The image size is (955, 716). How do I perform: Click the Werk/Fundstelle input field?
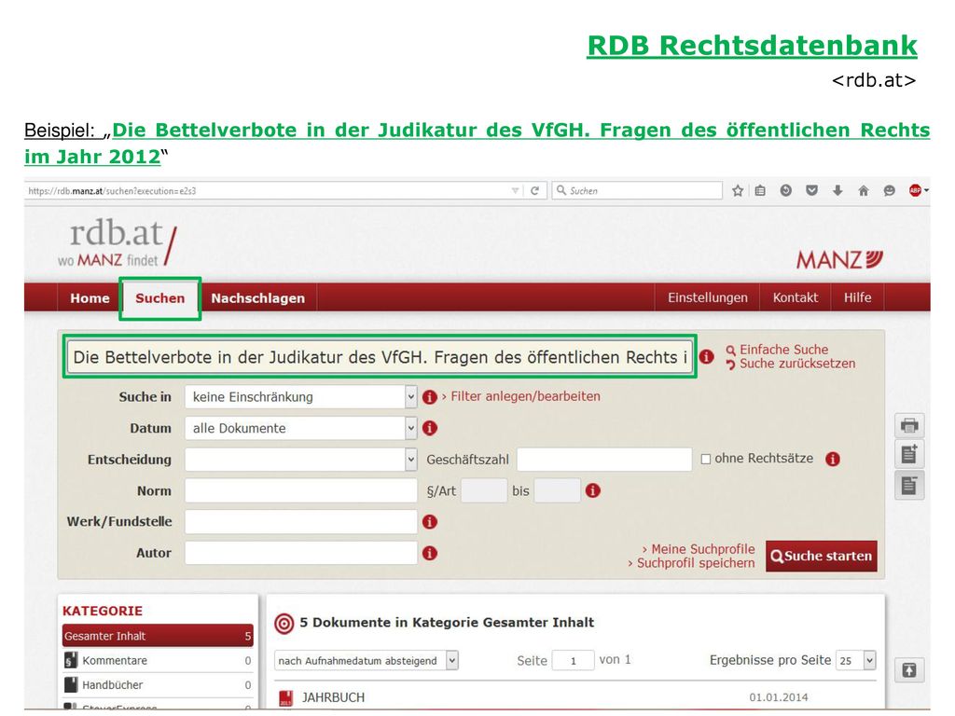[301, 522]
